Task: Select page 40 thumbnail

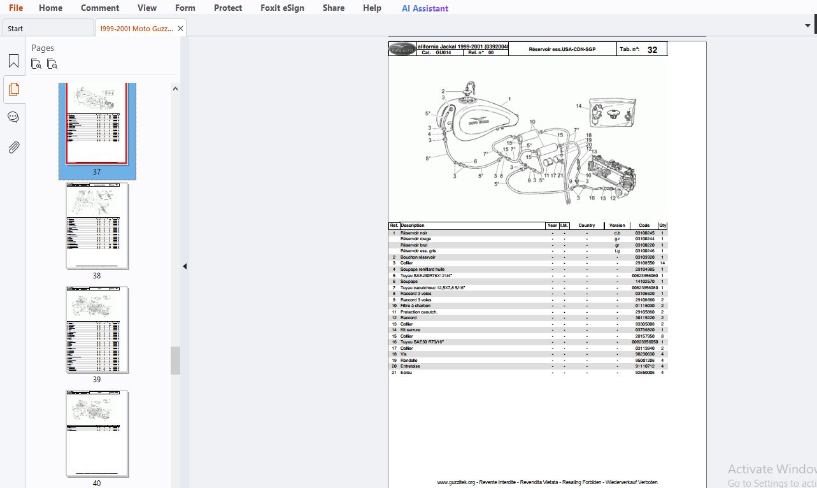Action: 97,434
